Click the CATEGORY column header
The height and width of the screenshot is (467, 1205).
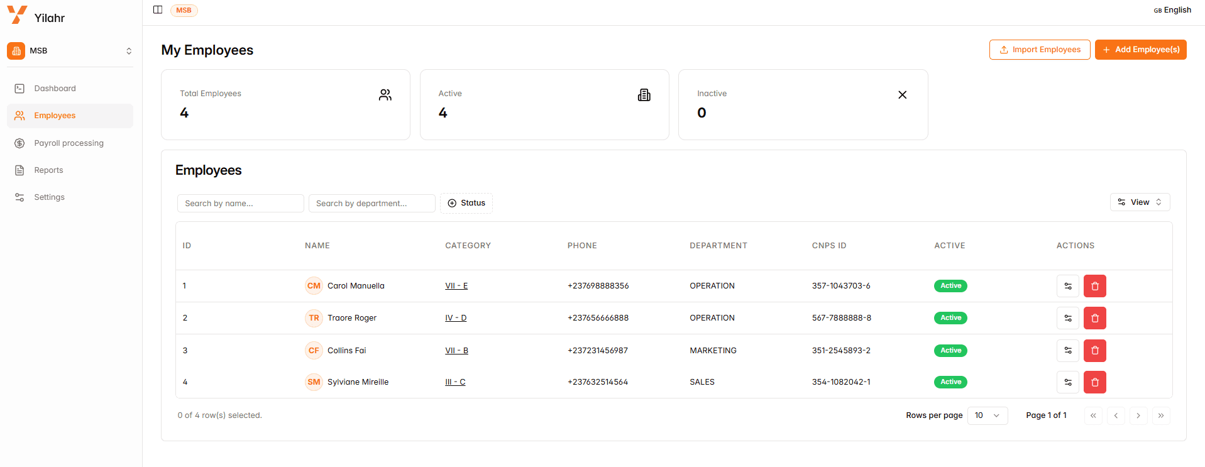click(x=468, y=246)
